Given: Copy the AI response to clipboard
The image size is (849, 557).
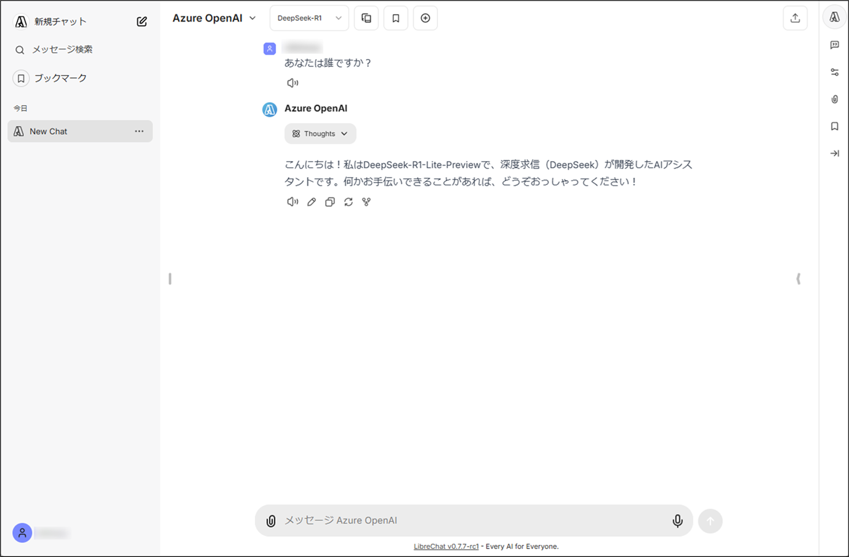Looking at the screenshot, I should (330, 201).
